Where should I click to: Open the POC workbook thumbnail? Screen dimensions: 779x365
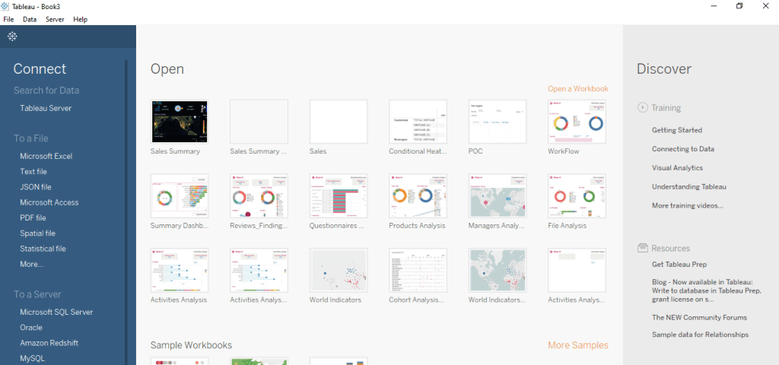coord(498,122)
